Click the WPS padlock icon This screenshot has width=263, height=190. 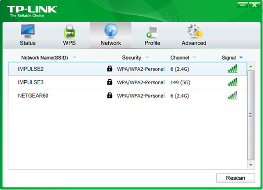[x=69, y=31]
